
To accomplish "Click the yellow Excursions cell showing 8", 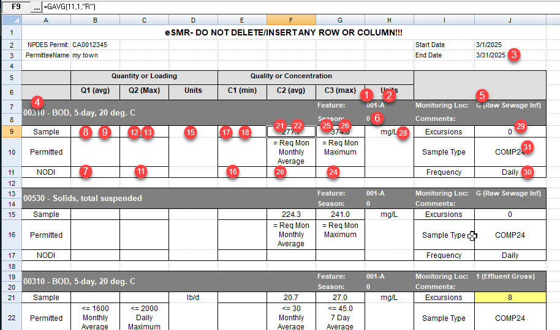I will [x=510, y=298].
